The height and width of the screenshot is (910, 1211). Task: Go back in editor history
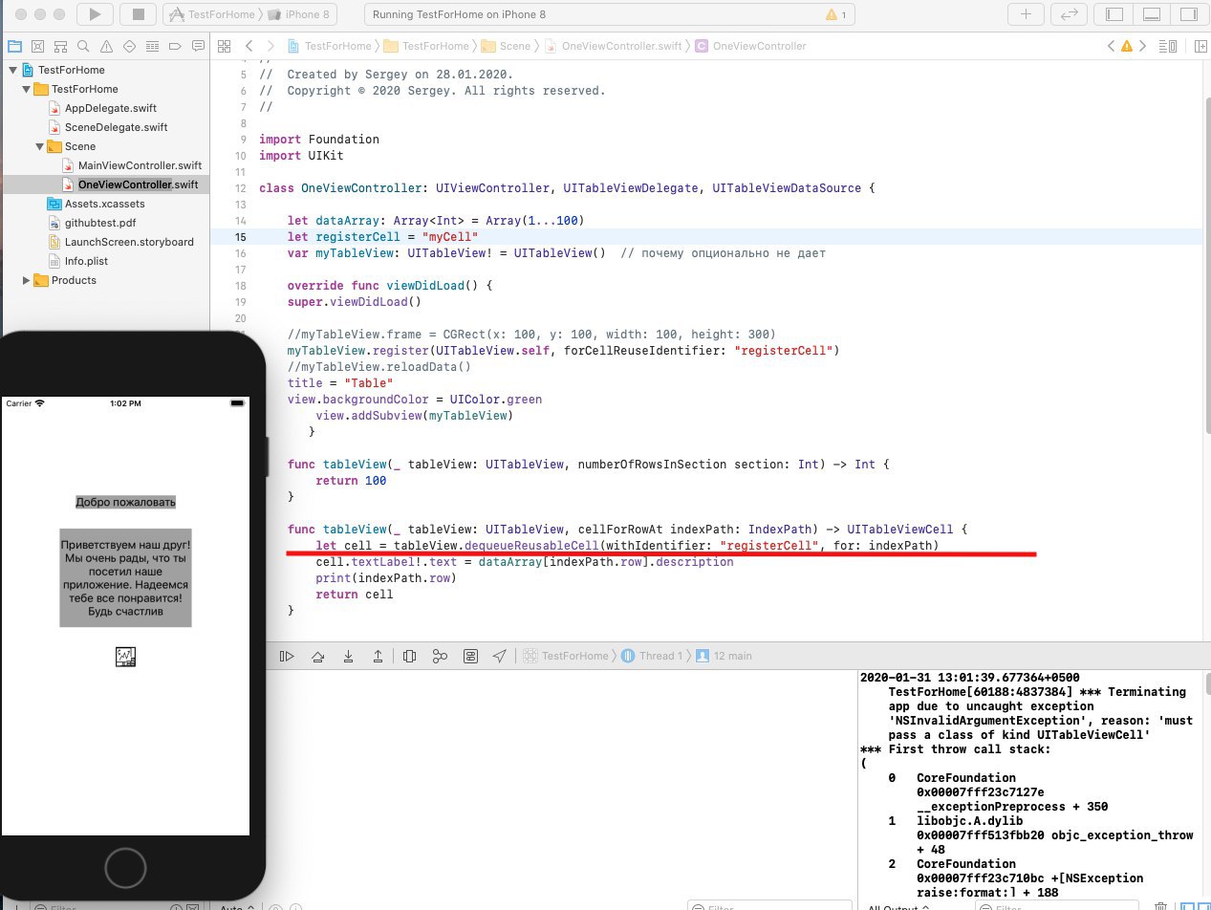pyautogui.click(x=249, y=46)
